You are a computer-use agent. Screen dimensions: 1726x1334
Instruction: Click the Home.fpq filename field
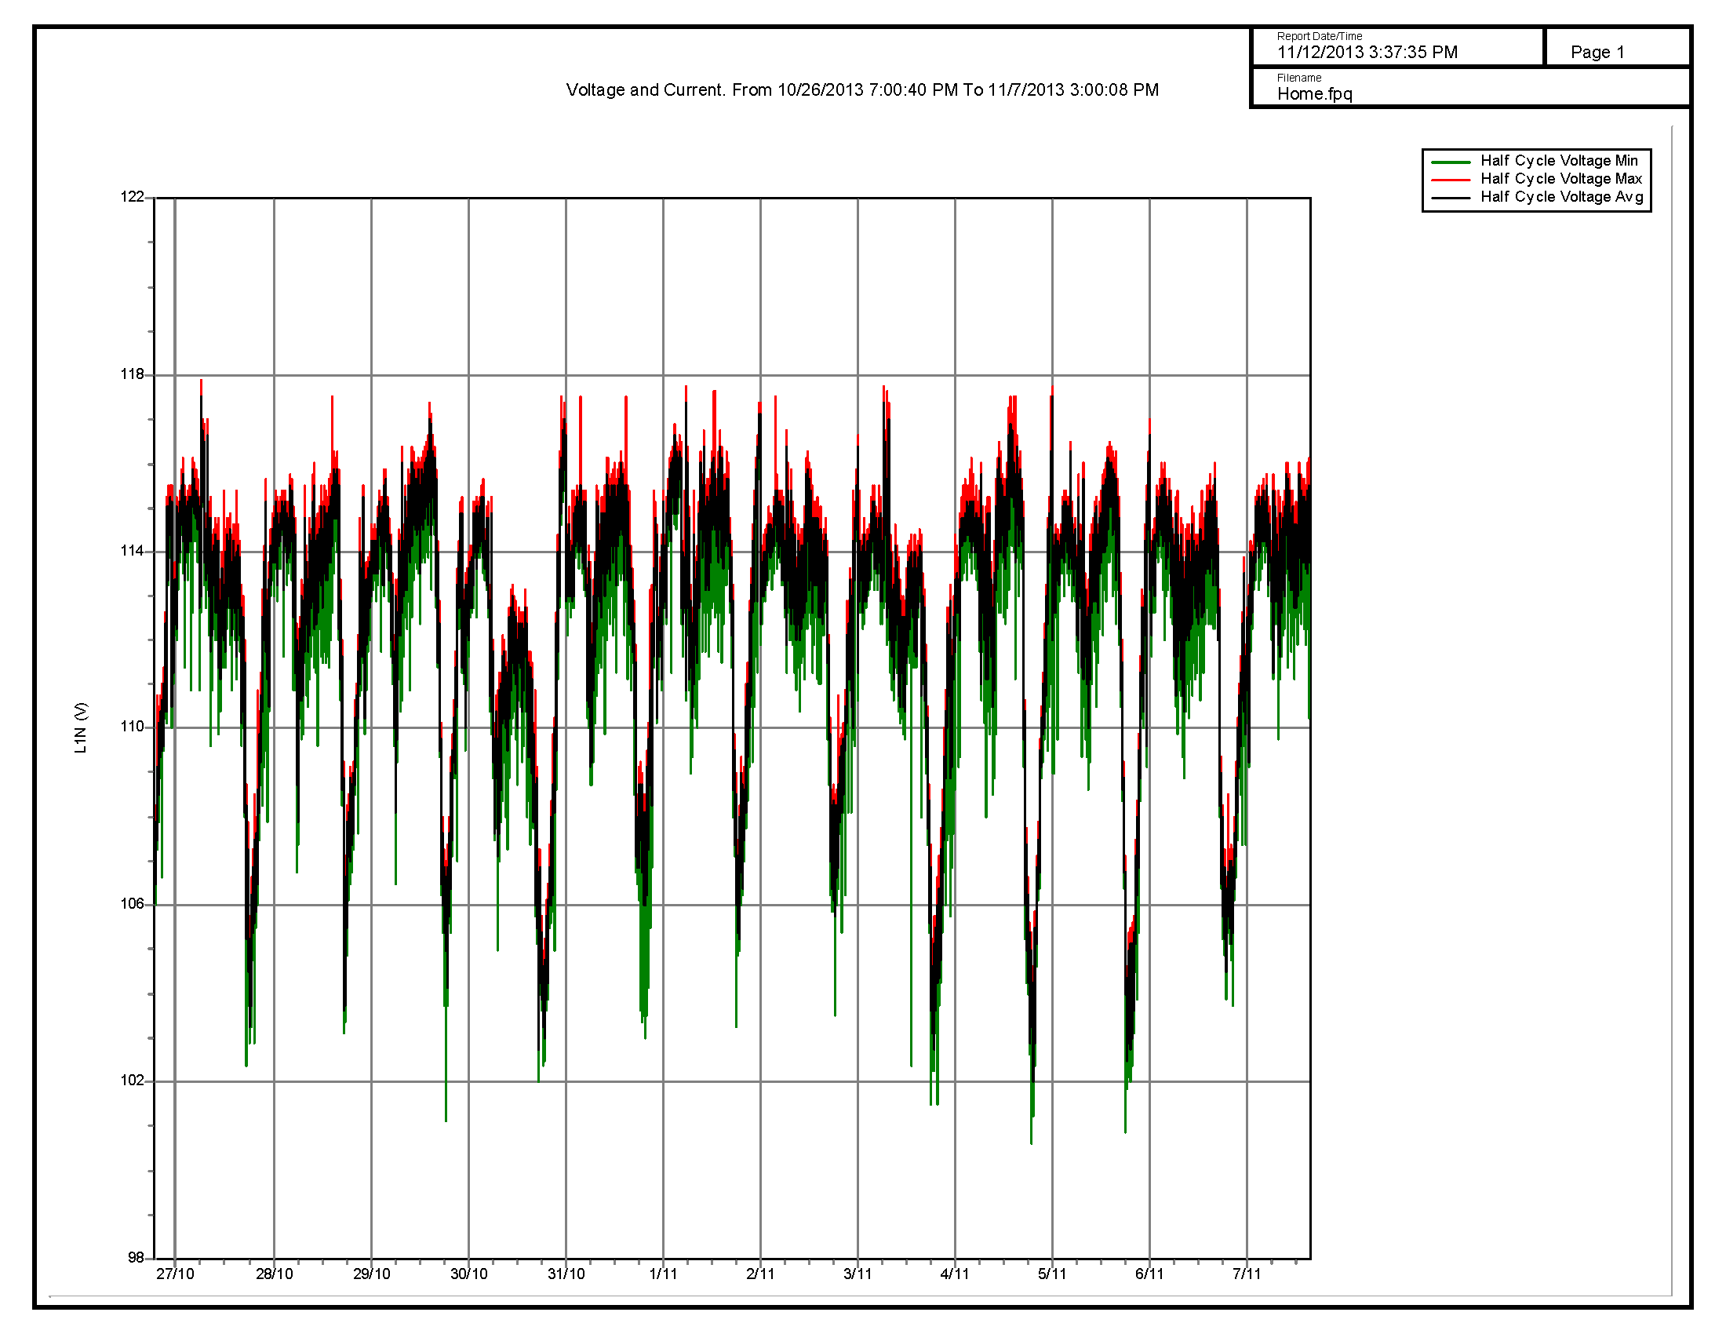click(1314, 94)
